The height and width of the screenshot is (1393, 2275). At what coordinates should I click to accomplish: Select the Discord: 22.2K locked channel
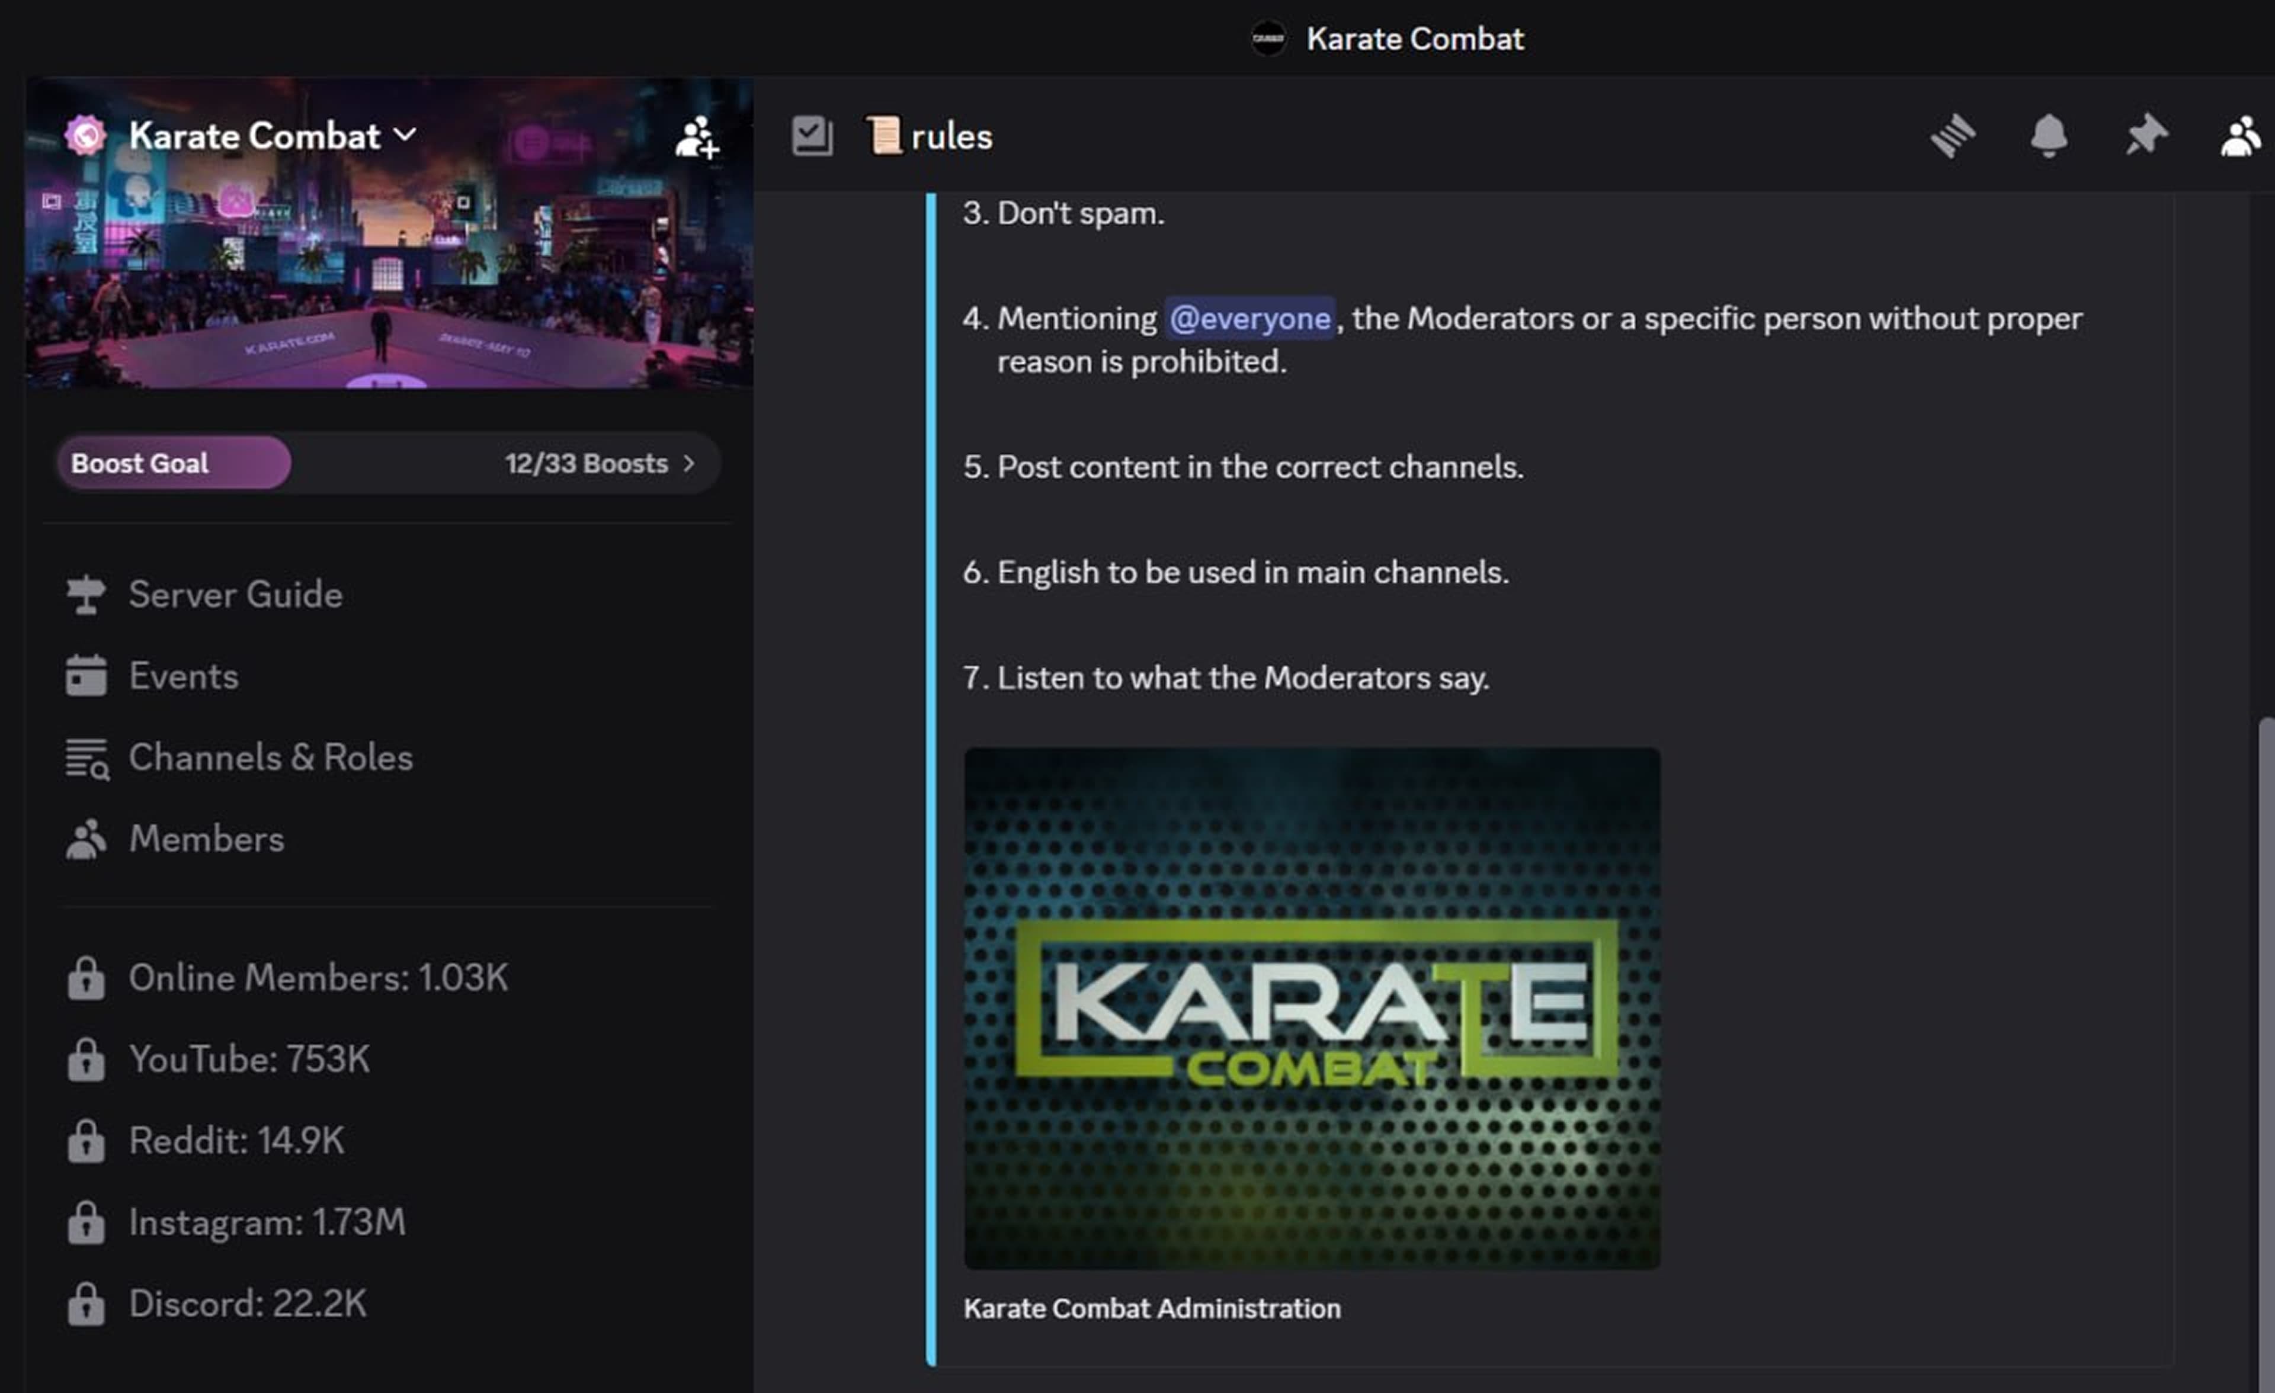tap(388, 1304)
